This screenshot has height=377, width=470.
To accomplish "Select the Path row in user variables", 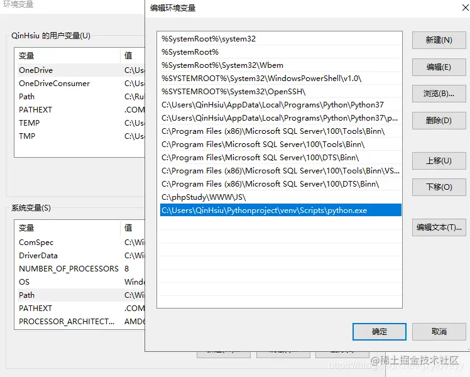I will (x=81, y=97).
